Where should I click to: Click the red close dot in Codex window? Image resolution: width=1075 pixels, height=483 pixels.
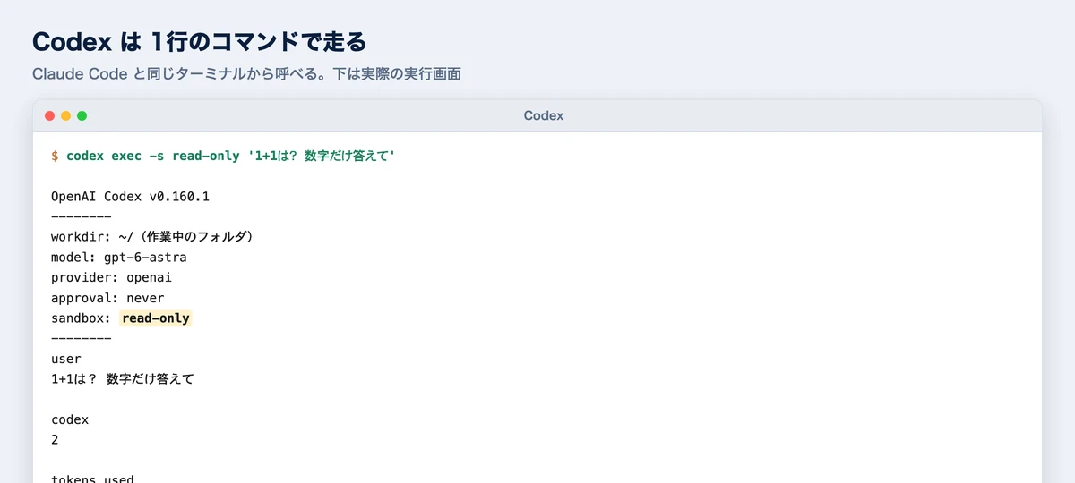[50, 115]
